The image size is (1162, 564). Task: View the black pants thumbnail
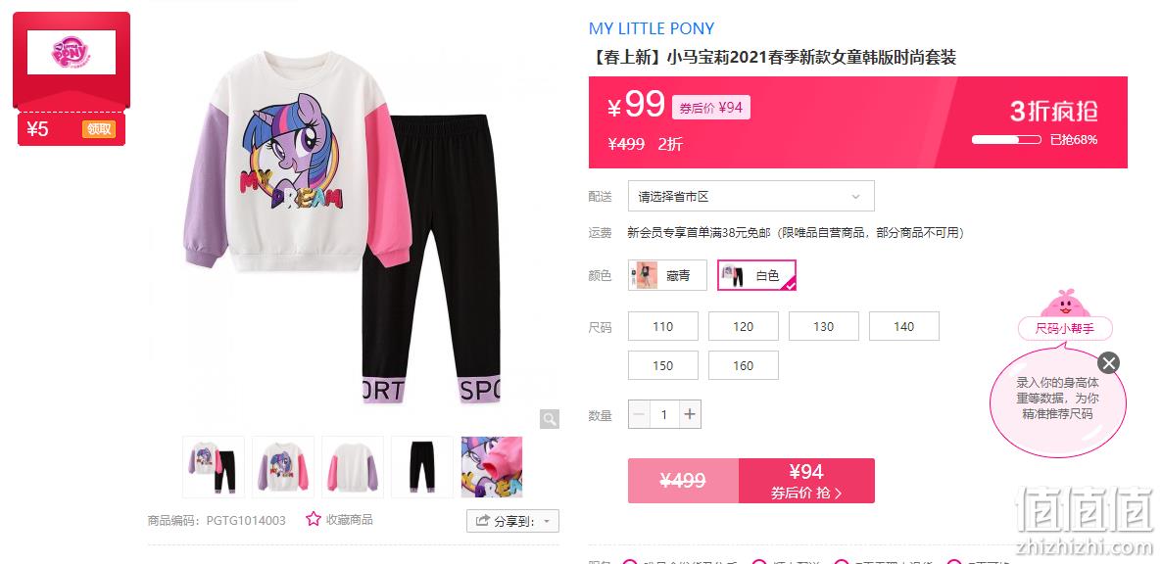click(x=421, y=466)
